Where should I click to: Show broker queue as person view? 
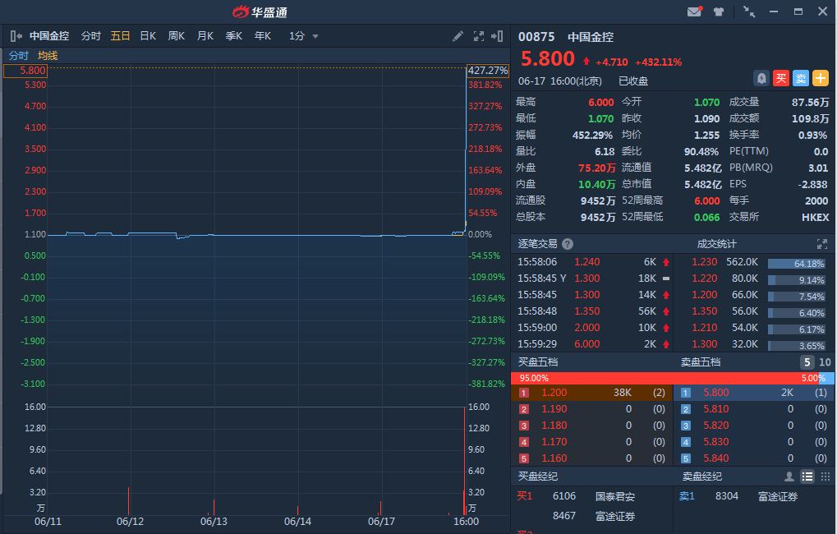[789, 476]
